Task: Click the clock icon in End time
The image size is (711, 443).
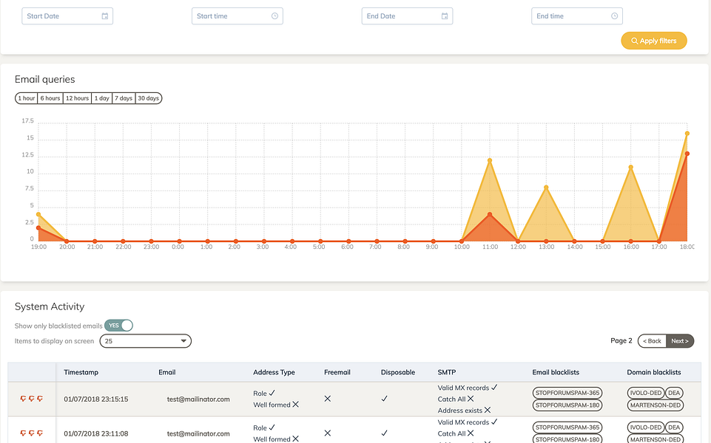Action: coord(614,16)
